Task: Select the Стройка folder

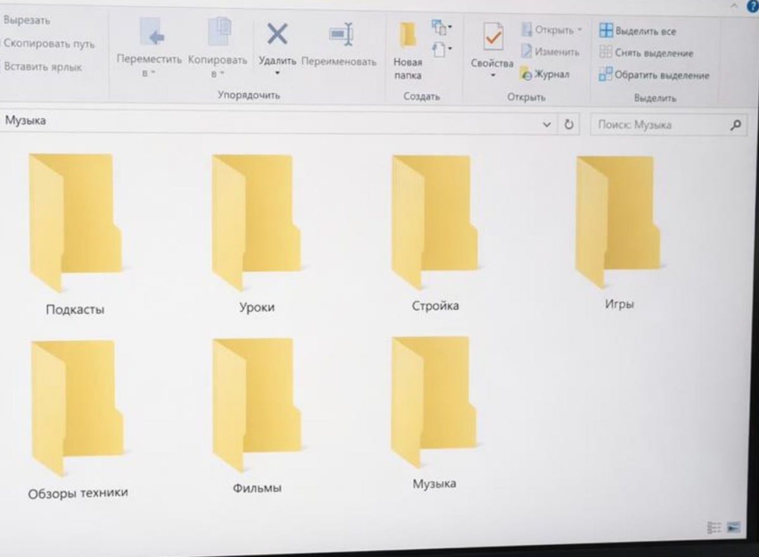Action: click(435, 232)
